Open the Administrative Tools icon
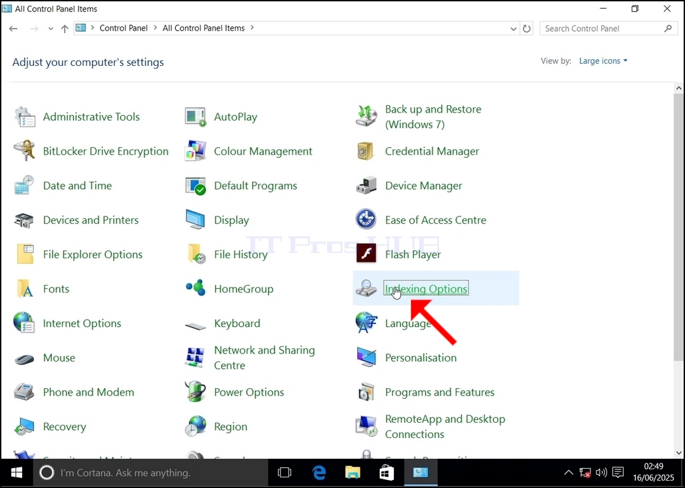 click(25, 117)
